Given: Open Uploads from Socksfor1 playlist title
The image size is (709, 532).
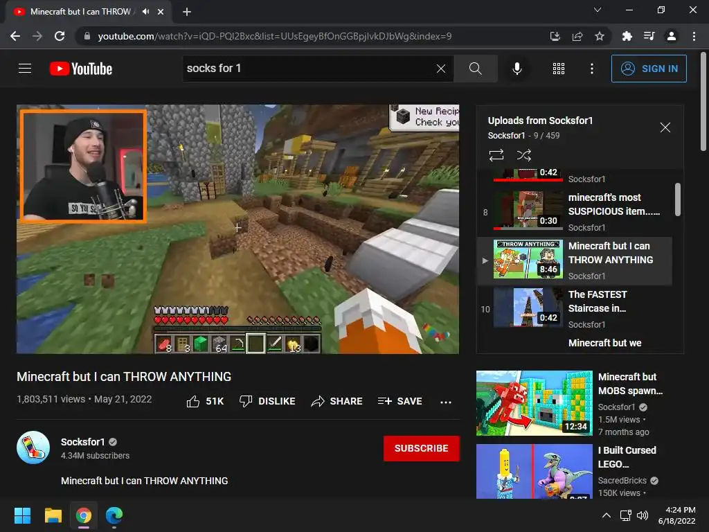Looking at the screenshot, I should point(540,121).
